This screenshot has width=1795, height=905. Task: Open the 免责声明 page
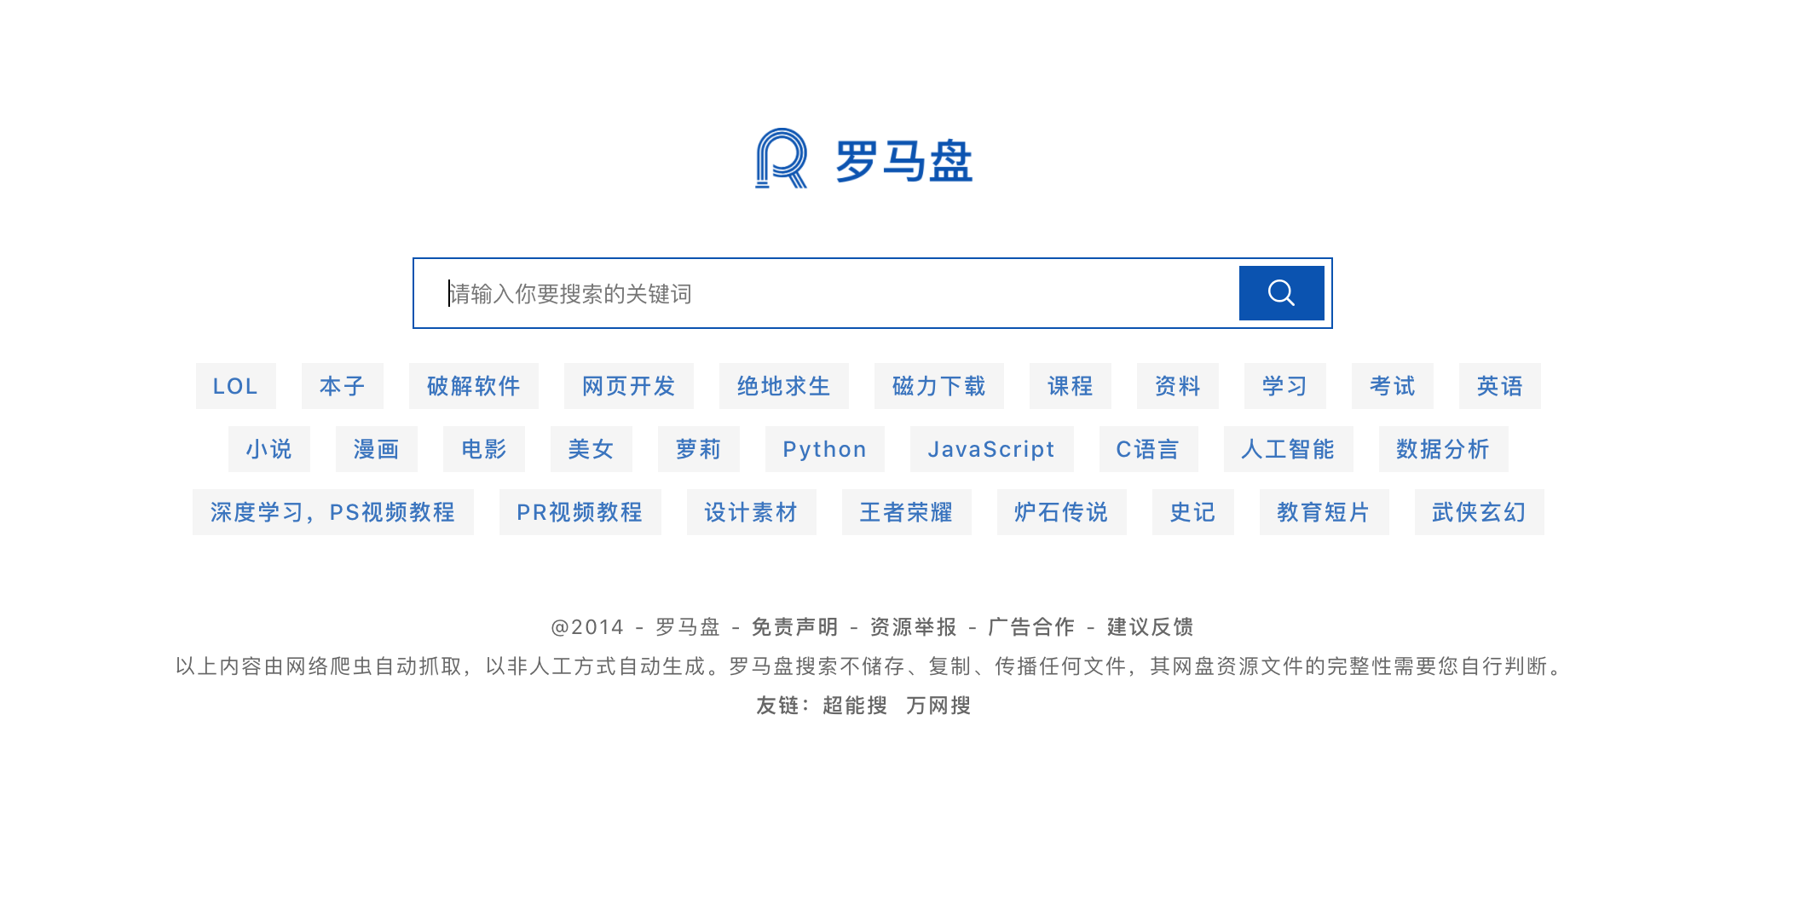coord(794,626)
